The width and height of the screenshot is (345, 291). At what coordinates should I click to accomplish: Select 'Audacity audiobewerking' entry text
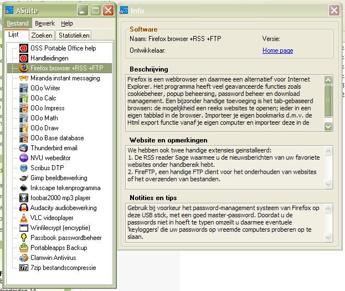[63, 208]
